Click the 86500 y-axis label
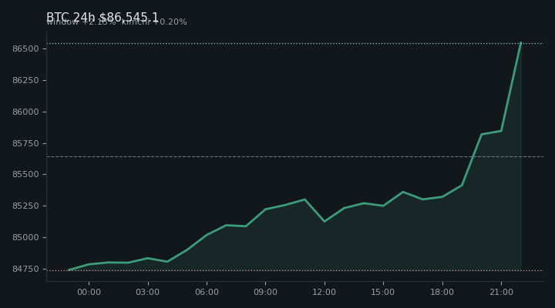The image size is (555, 308). (25, 49)
